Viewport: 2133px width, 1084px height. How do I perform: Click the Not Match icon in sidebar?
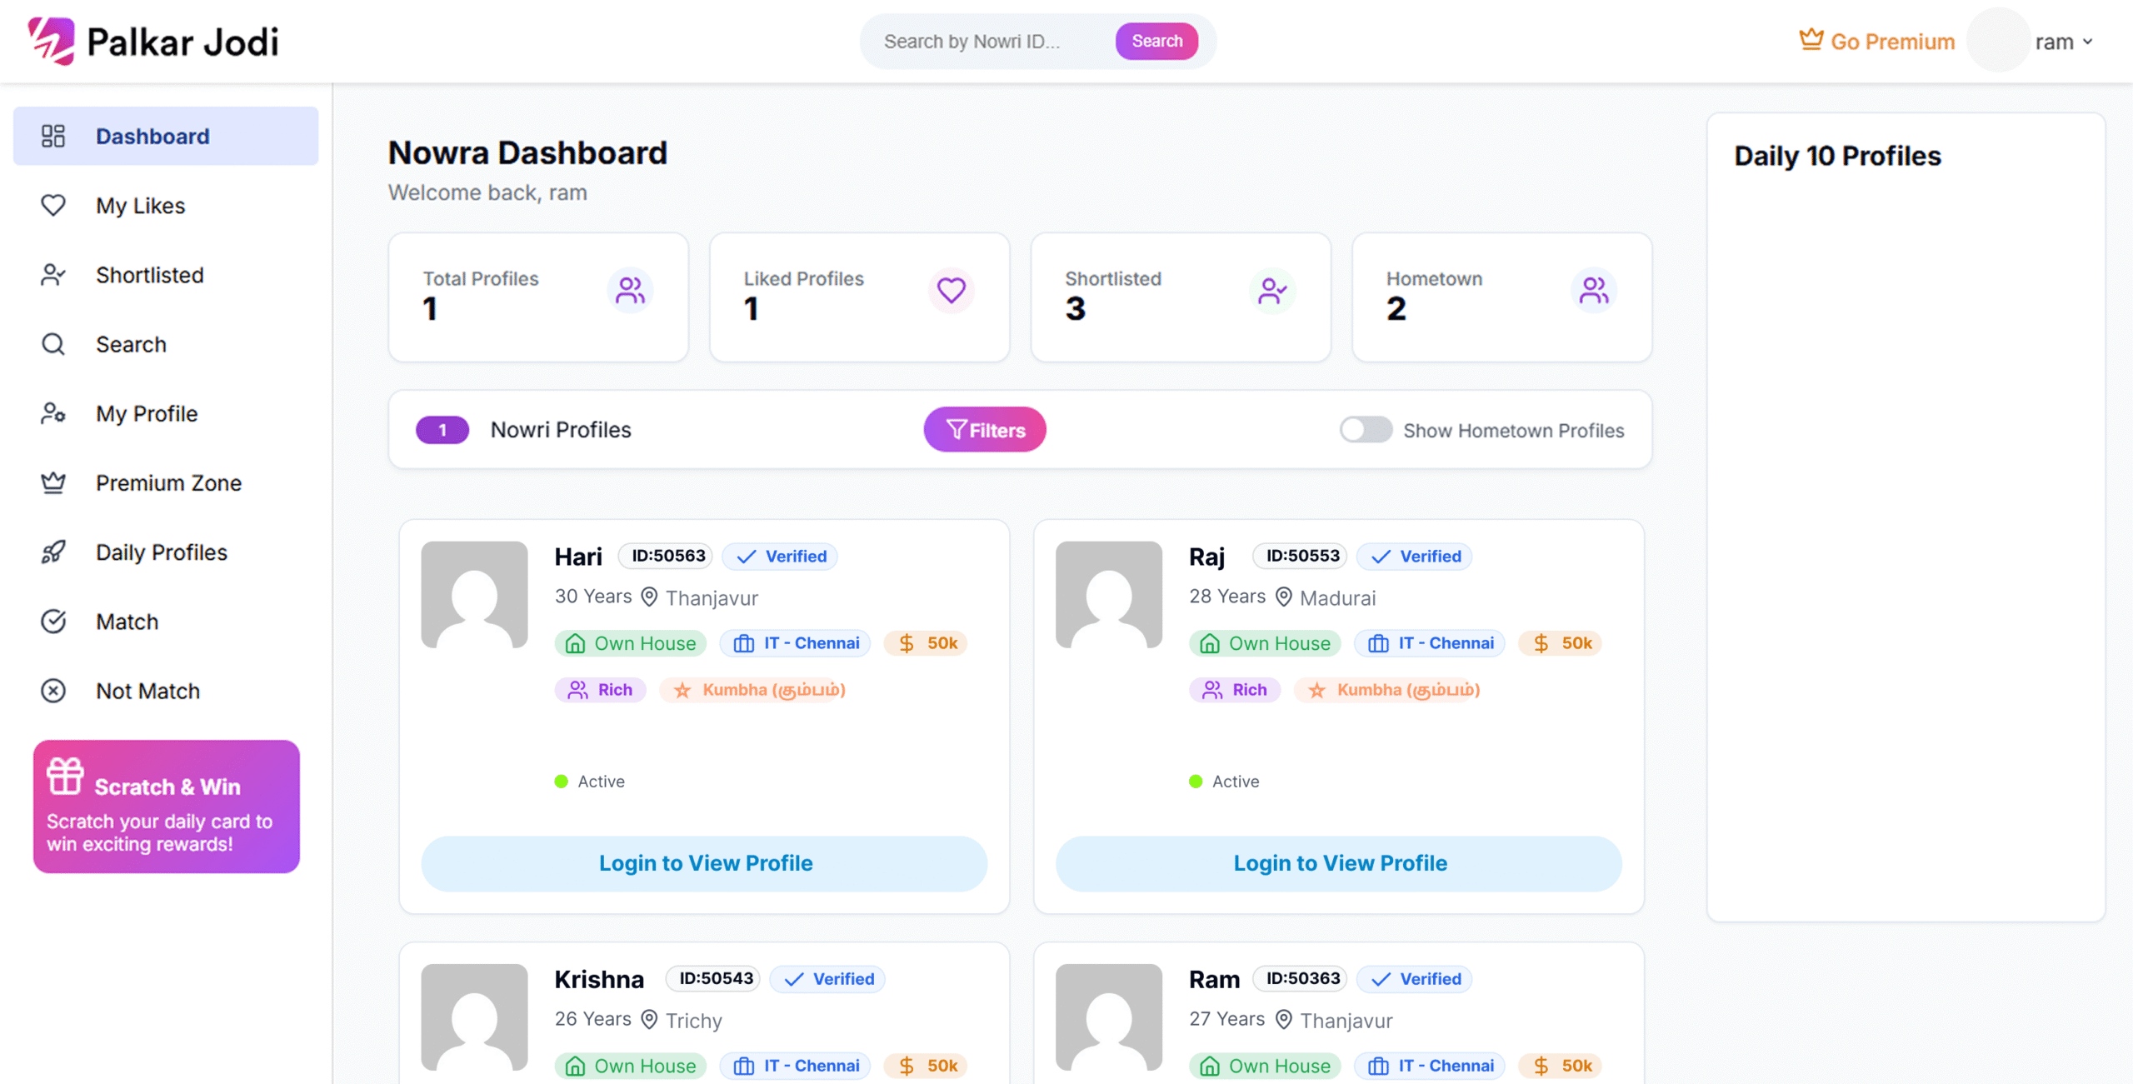point(53,691)
